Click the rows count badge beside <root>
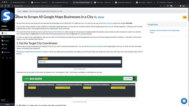 [x=32, y=79]
